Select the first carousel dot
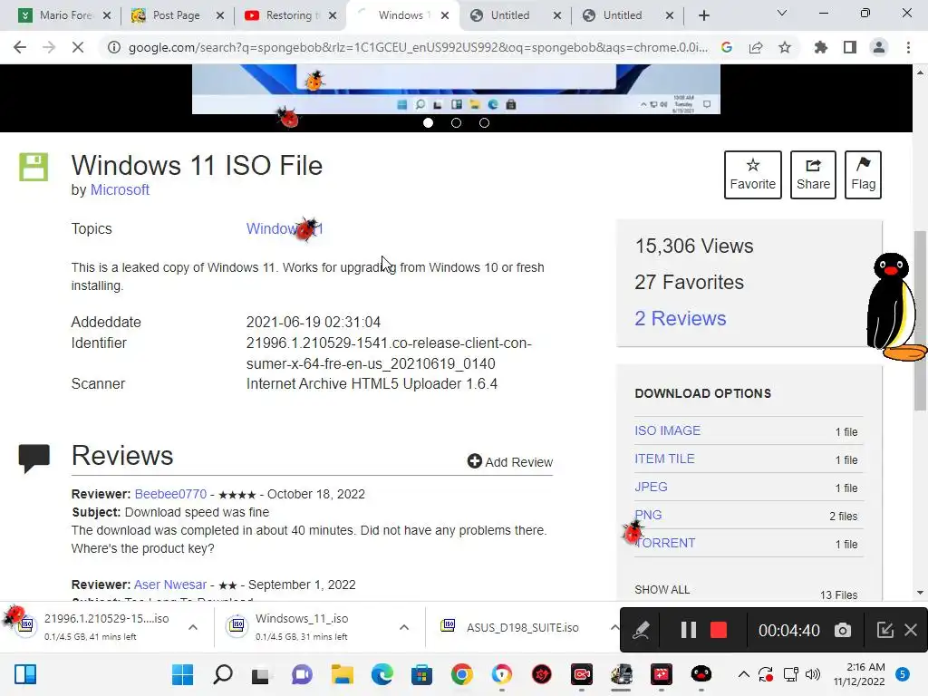This screenshot has height=696, width=928. tap(428, 122)
